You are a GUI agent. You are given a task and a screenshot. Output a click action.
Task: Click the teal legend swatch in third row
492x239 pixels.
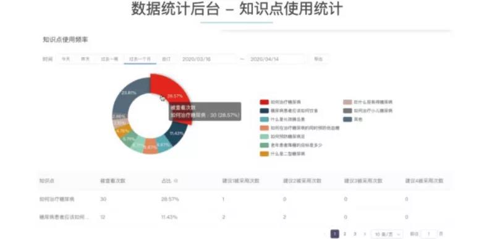coord(264,119)
